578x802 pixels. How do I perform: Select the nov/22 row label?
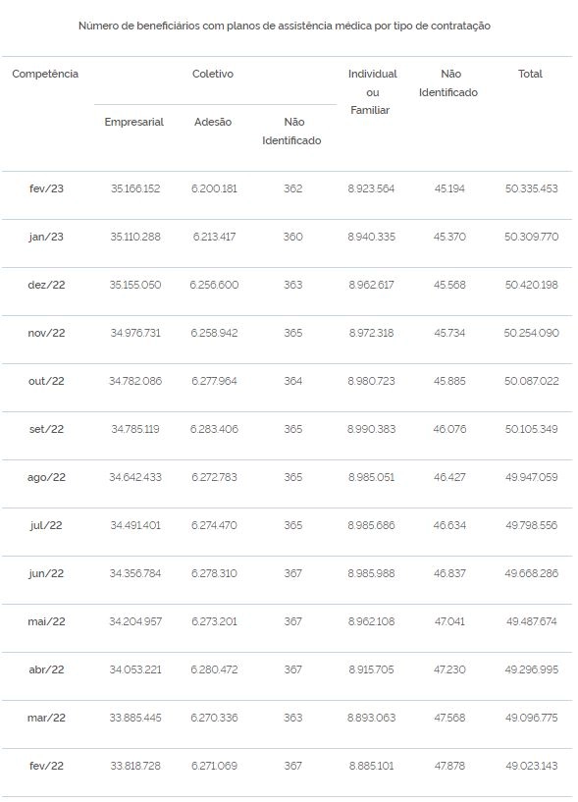pyautogui.click(x=46, y=333)
